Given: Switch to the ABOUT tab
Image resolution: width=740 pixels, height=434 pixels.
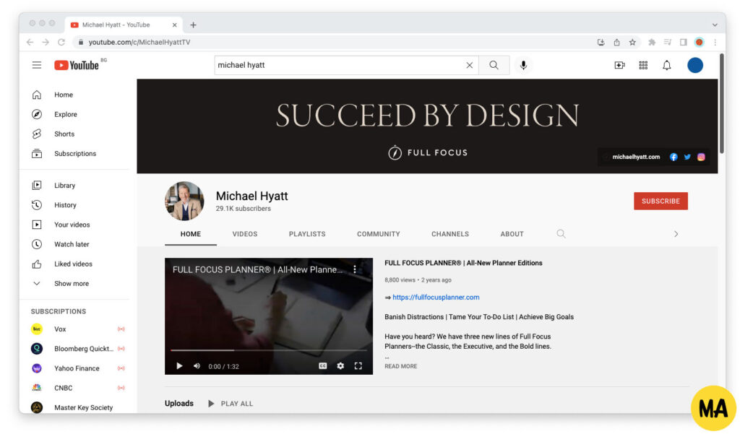Looking at the screenshot, I should 512,234.
